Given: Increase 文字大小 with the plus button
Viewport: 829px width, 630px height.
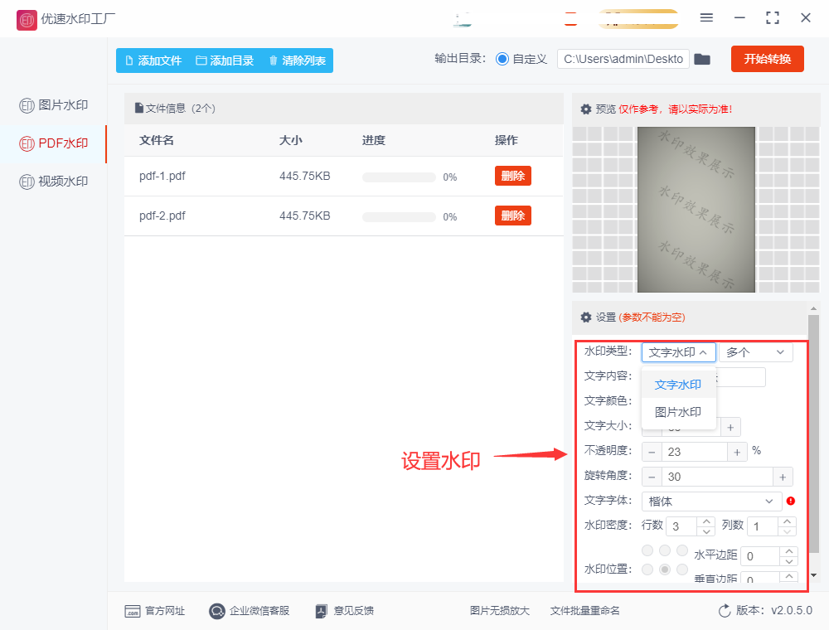Looking at the screenshot, I should click(730, 427).
